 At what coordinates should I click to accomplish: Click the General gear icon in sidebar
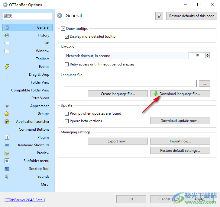coord(7,27)
